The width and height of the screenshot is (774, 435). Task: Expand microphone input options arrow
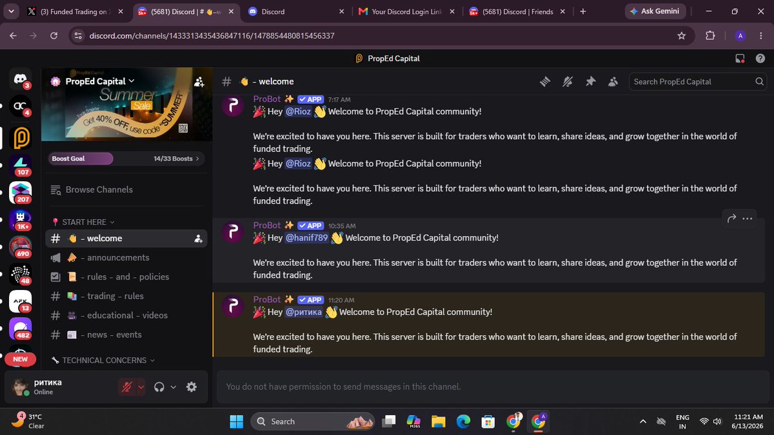coord(141,387)
